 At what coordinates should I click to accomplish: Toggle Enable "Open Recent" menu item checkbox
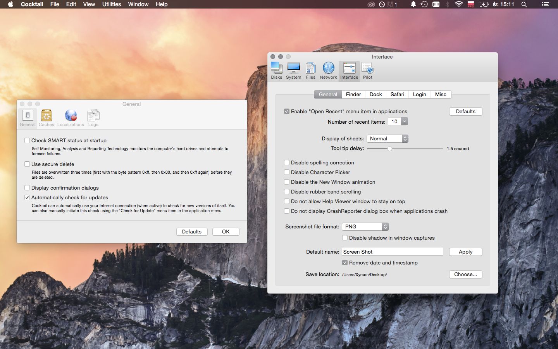287,111
